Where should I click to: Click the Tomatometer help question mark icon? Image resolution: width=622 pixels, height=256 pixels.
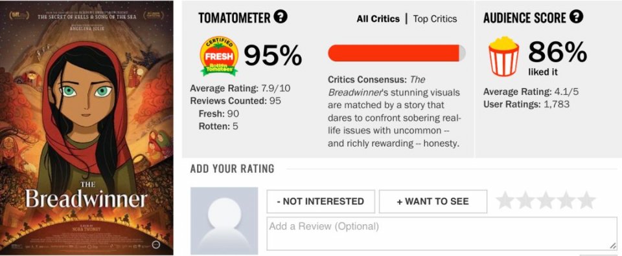(x=281, y=17)
